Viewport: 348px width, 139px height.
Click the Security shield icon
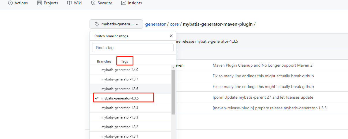point(93,3)
